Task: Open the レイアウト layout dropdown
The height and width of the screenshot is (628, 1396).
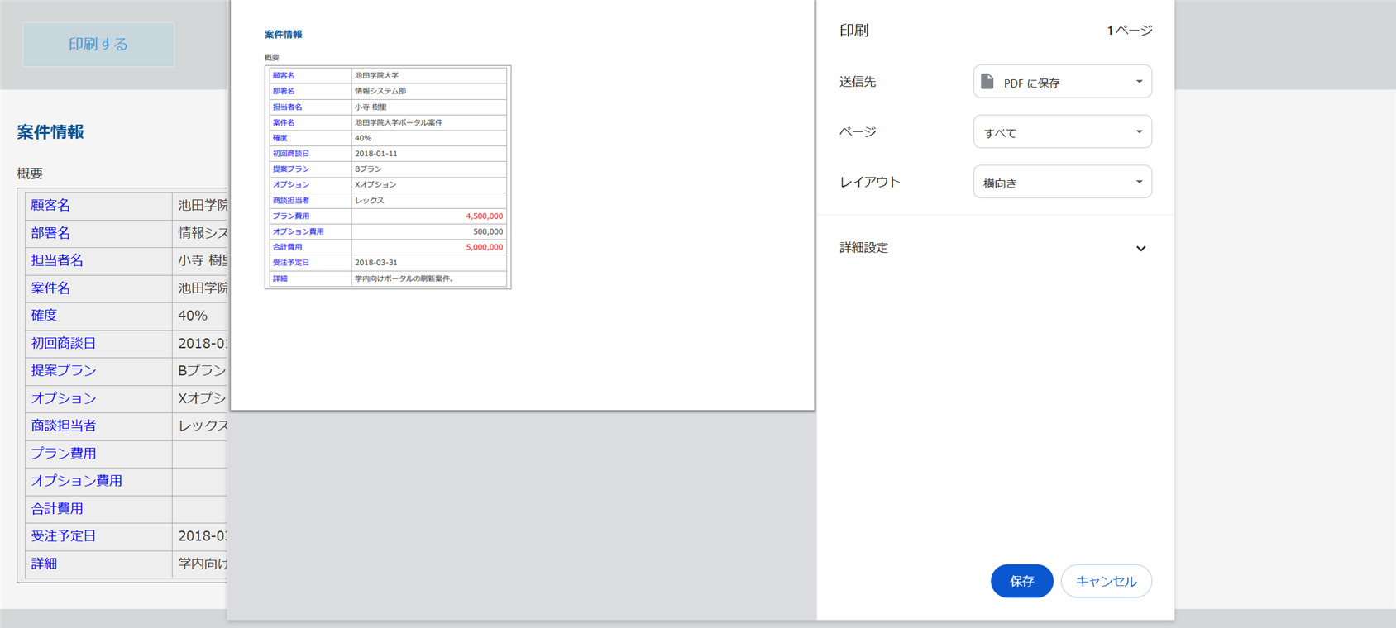Action: [x=1063, y=182]
